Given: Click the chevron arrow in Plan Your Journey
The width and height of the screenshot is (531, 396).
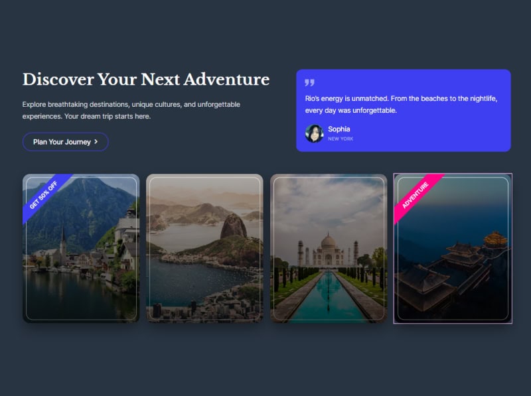Looking at the screenshot, I should [x=96, y=142].
